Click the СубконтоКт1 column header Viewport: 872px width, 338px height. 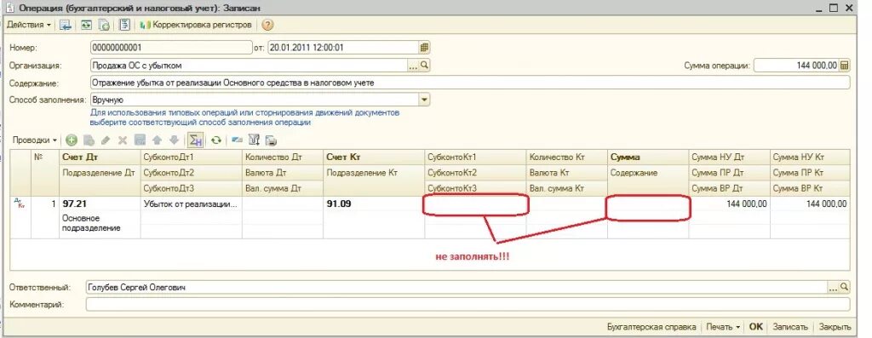[x=475, y=158]
